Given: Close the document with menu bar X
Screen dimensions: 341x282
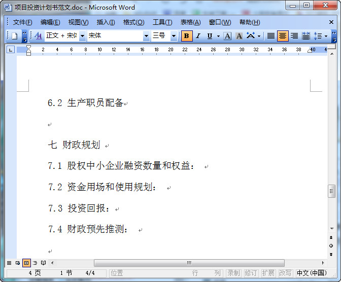Looking at the screenshot, I should coord(331,22).
